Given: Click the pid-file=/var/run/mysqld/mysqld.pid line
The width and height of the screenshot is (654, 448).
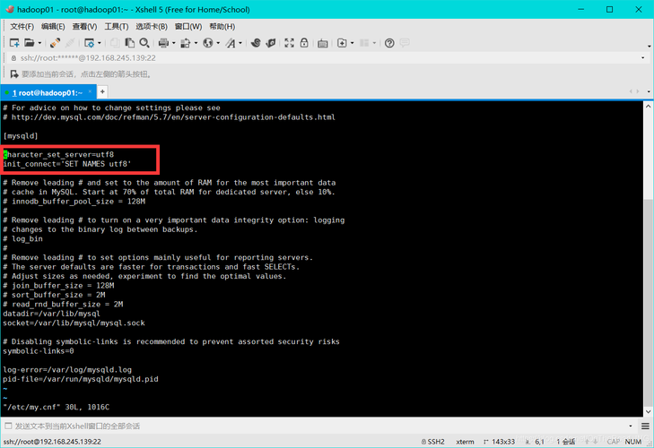Looking at the screenshot, I should point(81,379).
